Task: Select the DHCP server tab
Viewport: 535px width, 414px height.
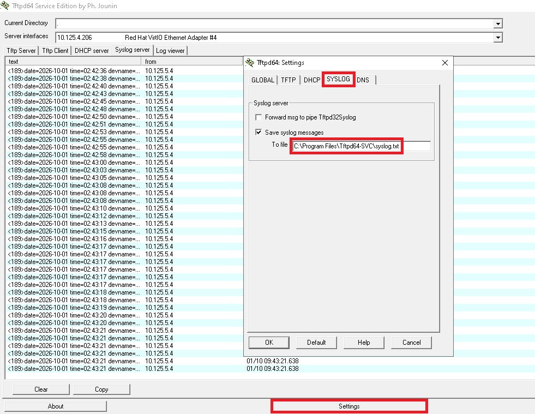Action: [92, 51]
